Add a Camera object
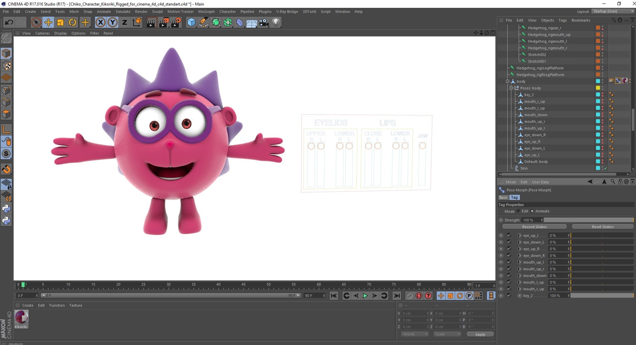636x345 pixels. (x=264, y=22)
